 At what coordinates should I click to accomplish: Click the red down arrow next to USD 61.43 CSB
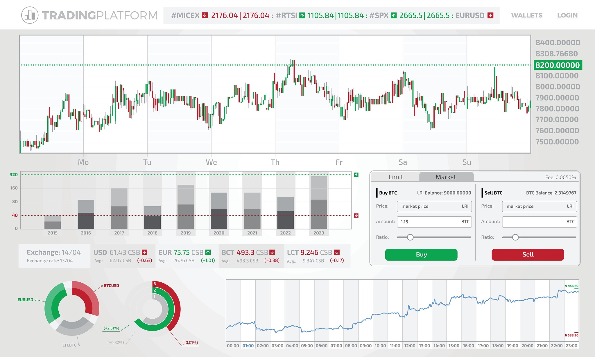tap(145, 252)
